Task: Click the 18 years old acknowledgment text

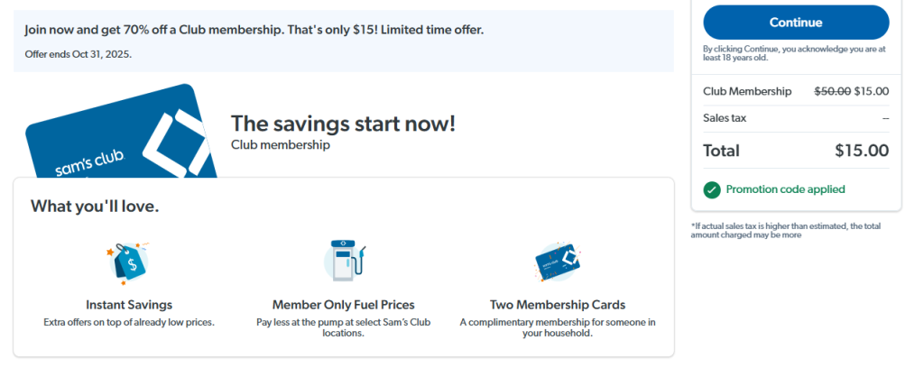Action: click(x=794, y=54)
